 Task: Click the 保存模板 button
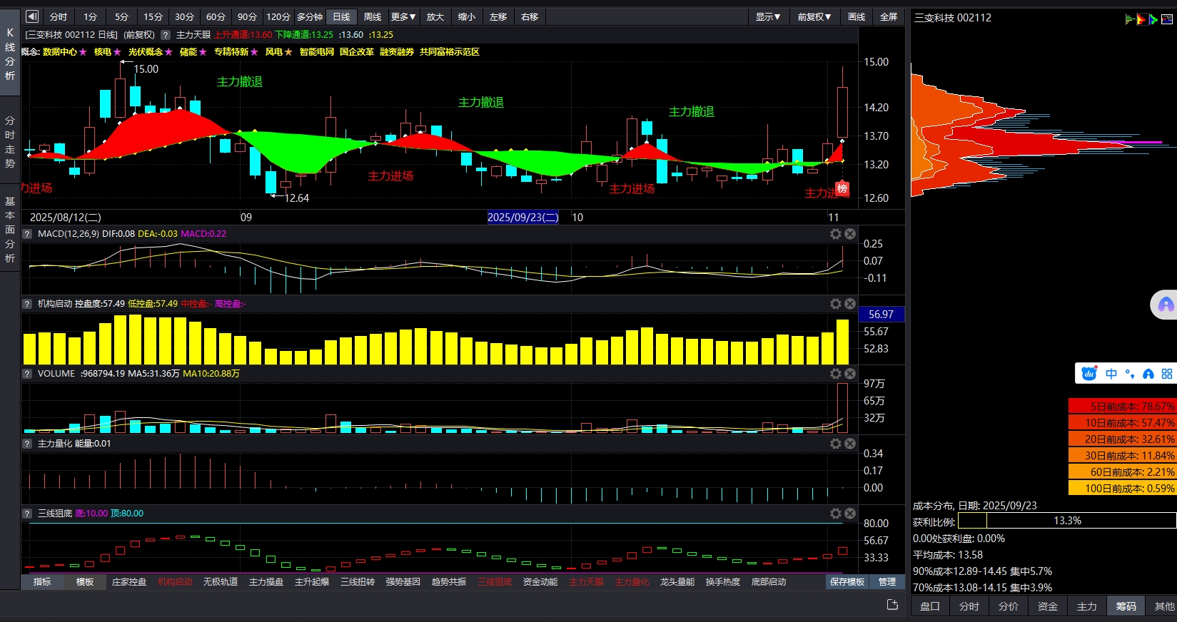pyautogui.click(x=847, y=582)
